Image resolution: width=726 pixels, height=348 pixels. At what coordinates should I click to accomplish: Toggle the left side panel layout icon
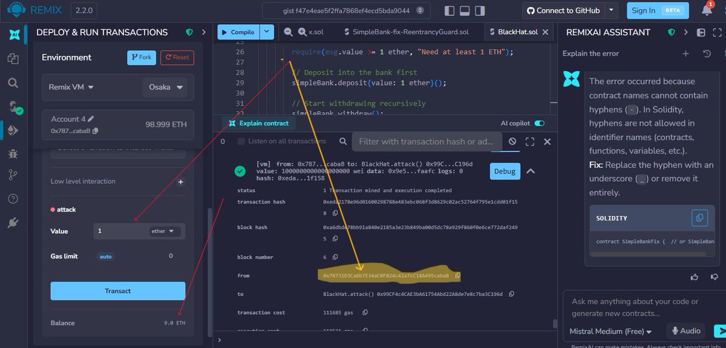(x=450, y=10)
